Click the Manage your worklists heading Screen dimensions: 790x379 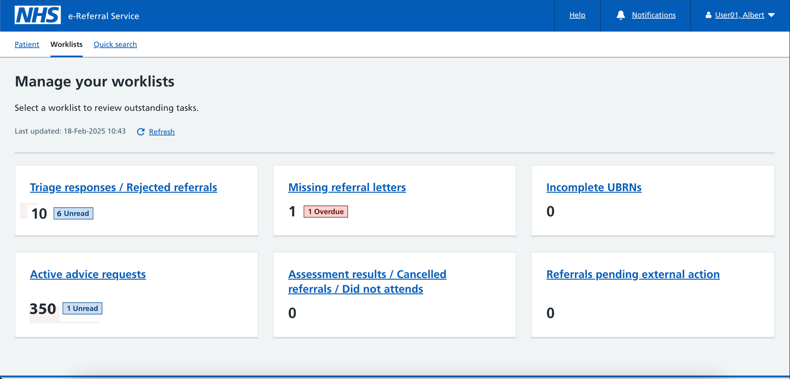[x=95, y=82]
